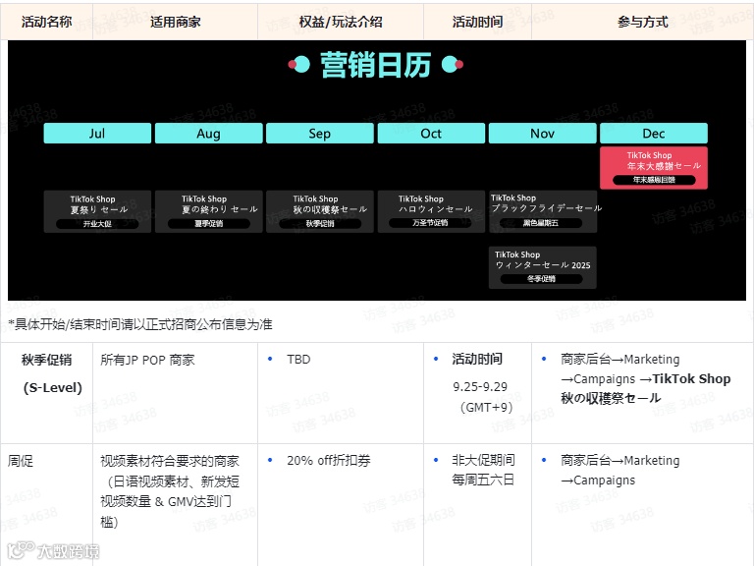Click the 适用商家 column header
The width and height of the screenshot is (754, 566).
[x=175, y=22]
